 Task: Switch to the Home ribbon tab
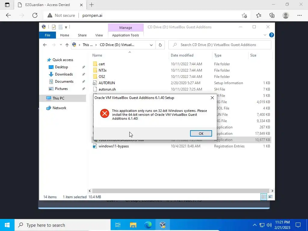(x=65, y=35)
